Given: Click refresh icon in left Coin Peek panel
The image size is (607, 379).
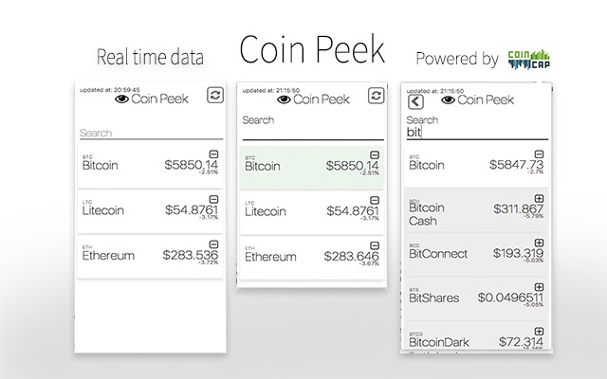Looking at the screenshot, I should pos(213,97).
